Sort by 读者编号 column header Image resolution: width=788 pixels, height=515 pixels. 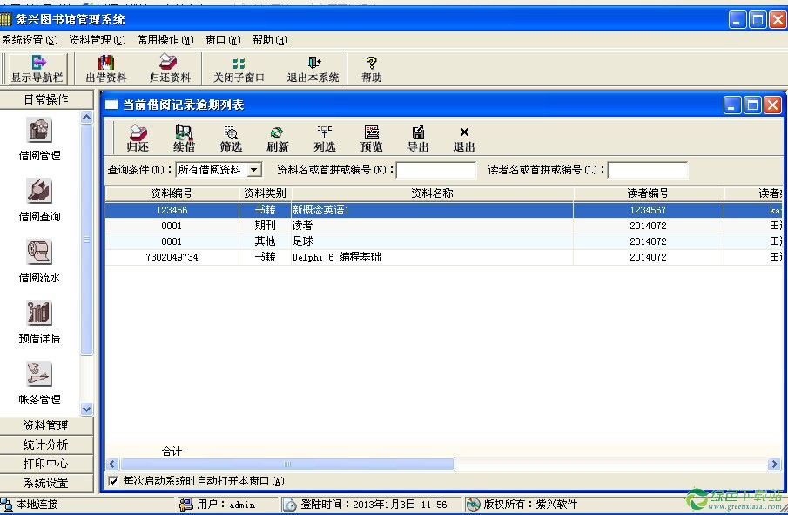pyautogui.click(x=649, y=193)
